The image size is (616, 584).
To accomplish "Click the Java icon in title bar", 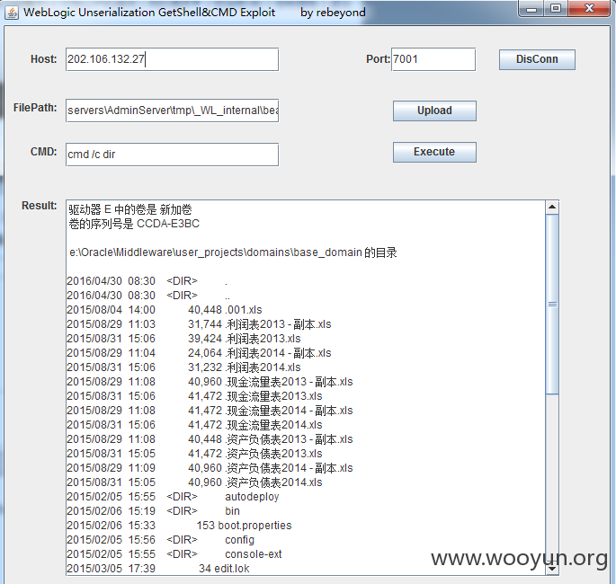I will click(12, 13).
